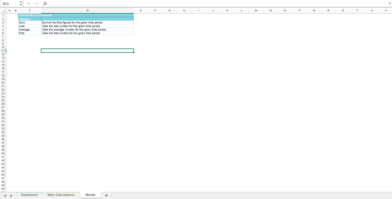
Task: Open the Name Box dropdown stepper arrows
Action: (x=21, y=4)
